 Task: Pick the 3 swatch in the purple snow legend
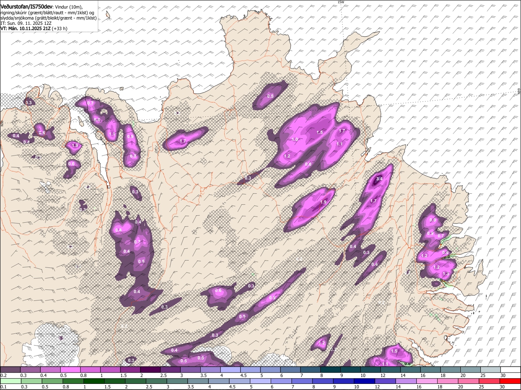pos(190,369)
